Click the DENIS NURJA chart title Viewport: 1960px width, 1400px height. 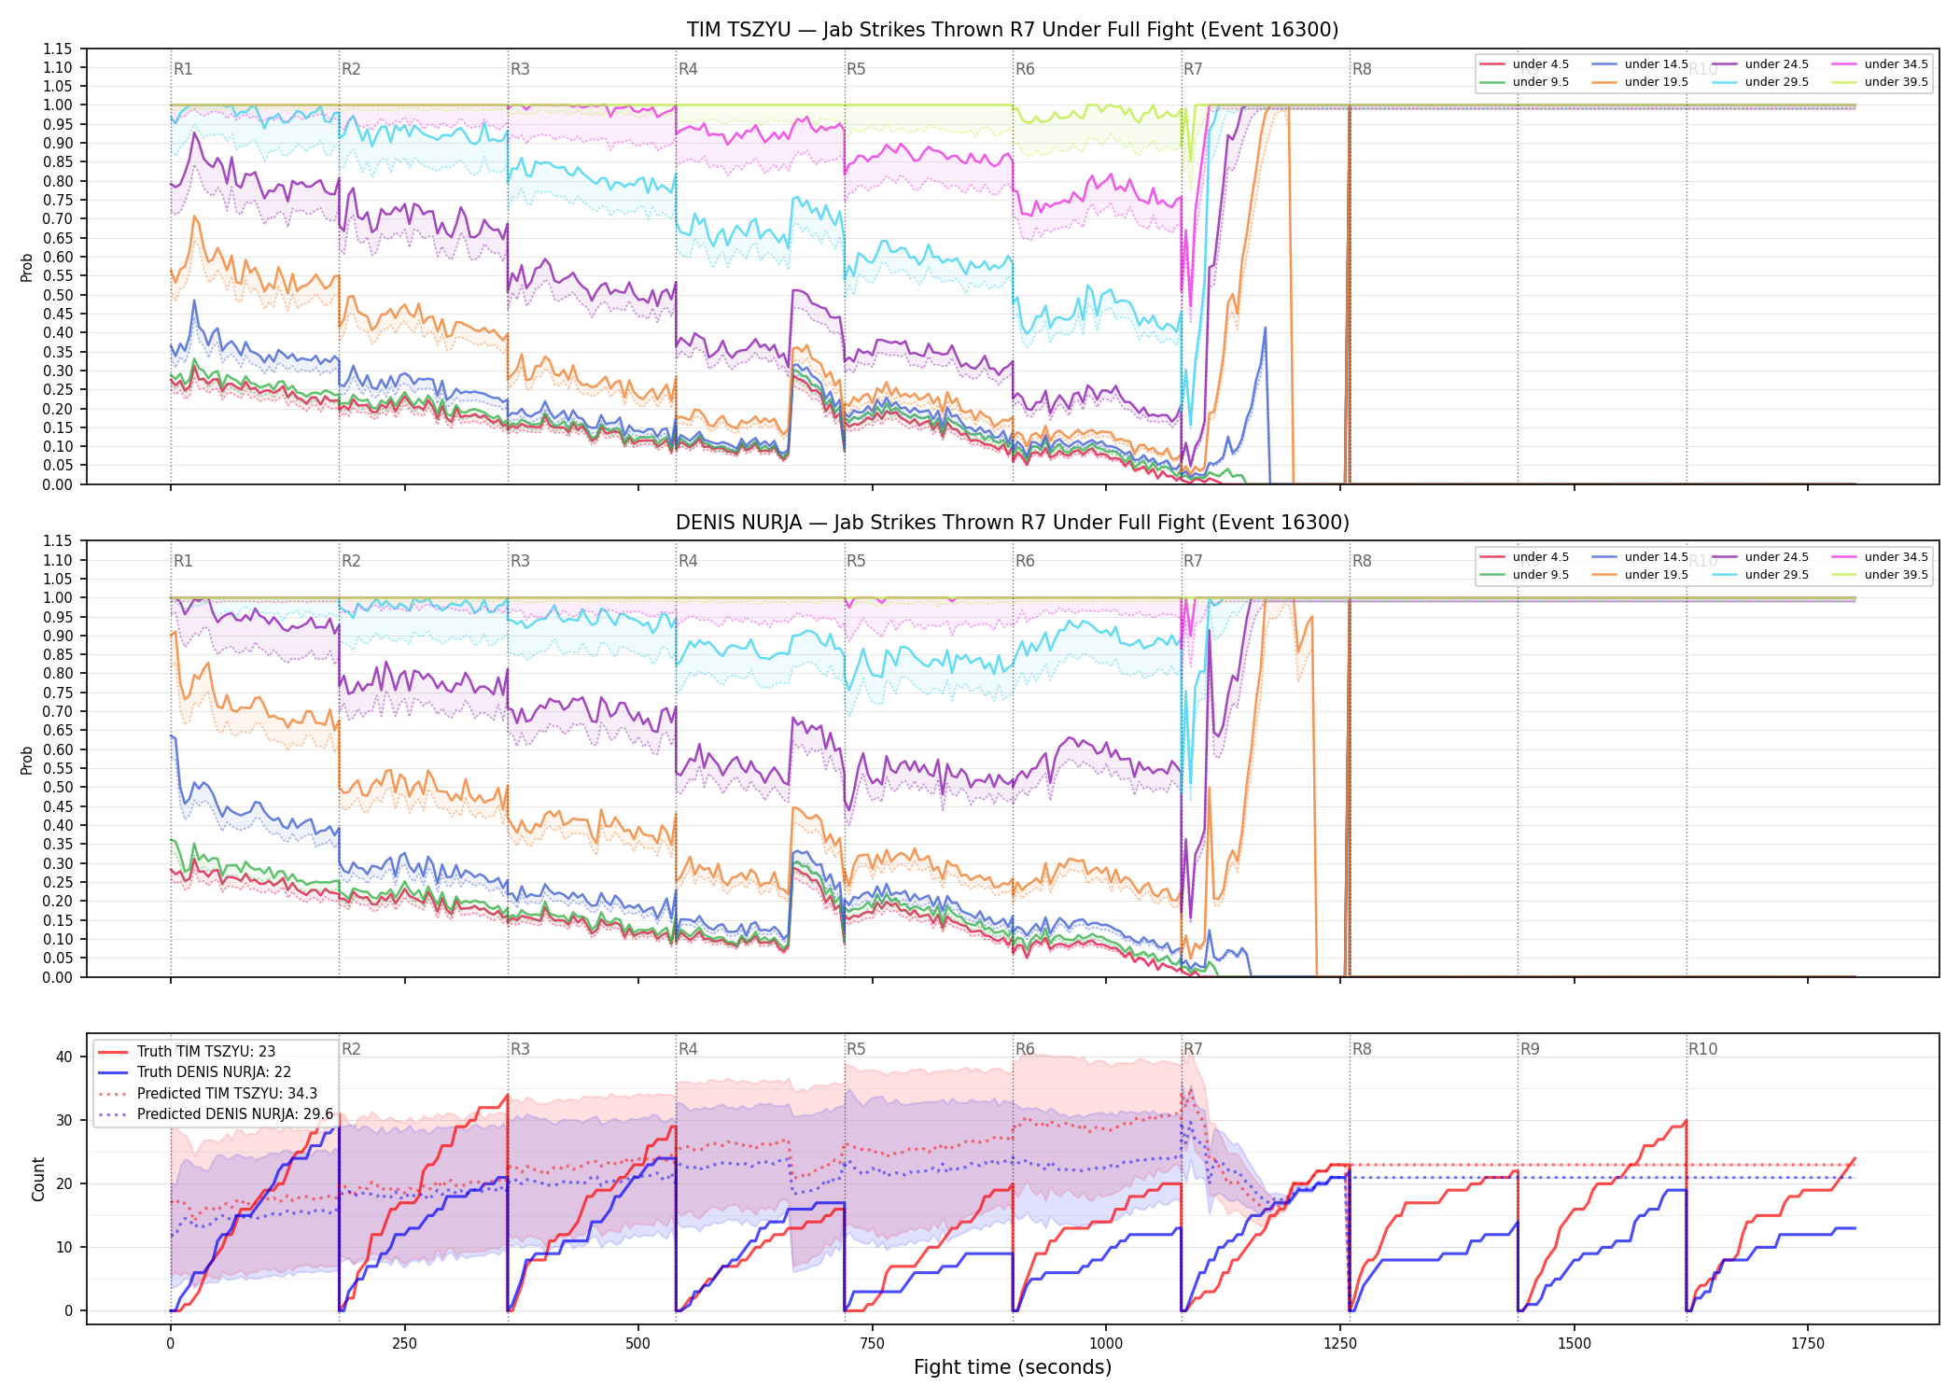1013,523
